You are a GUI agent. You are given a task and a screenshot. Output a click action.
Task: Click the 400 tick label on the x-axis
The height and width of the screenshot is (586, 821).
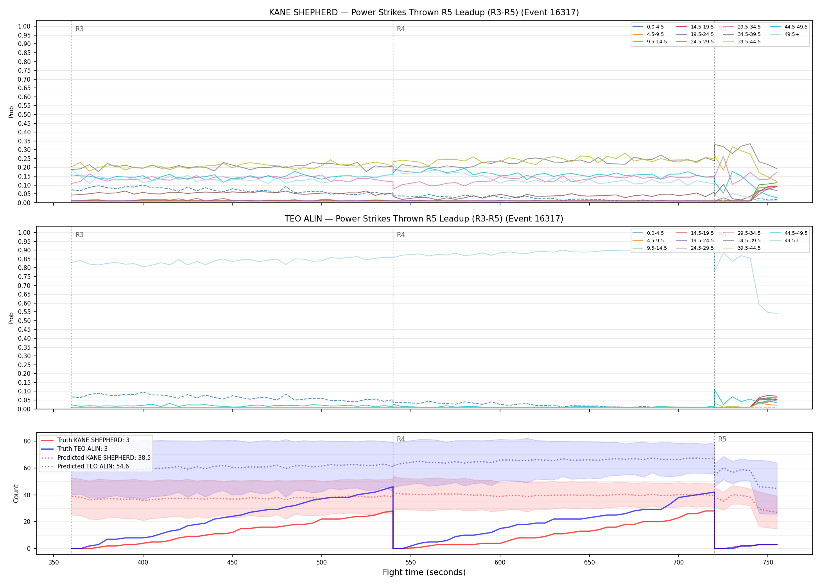click(x=143, y=562)
